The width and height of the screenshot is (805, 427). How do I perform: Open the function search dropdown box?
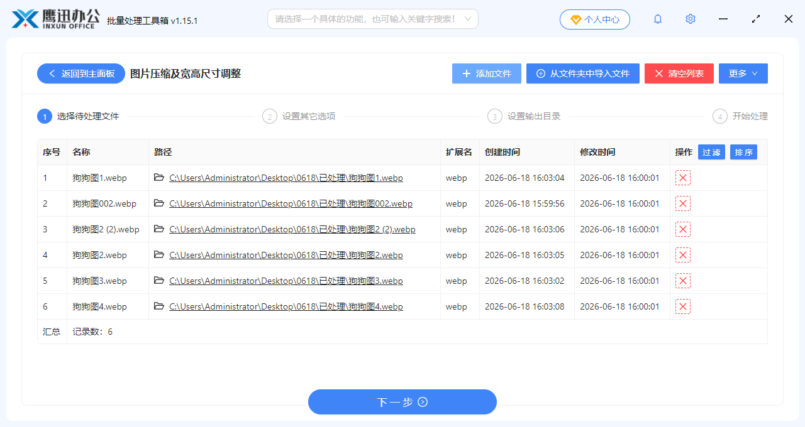click(373, 19)
